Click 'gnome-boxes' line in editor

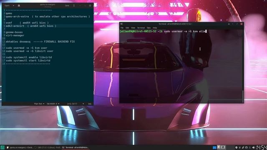[x=14, y=32]
